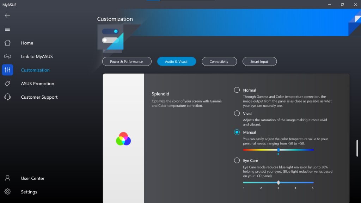Switch to Connectivity tab
The image size is (361, 203).
point(219,61)
